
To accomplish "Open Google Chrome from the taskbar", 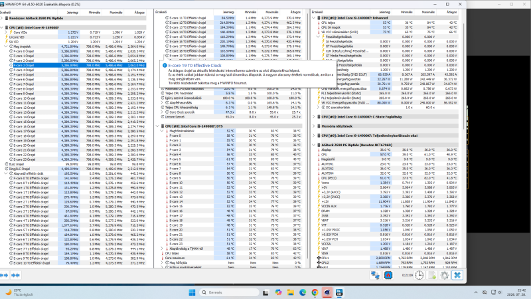I will [x=315, y=292].
